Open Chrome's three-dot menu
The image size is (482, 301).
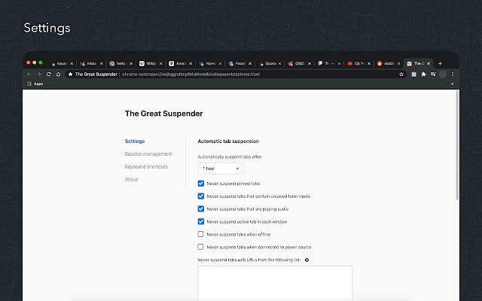click(x=453, y=74)
